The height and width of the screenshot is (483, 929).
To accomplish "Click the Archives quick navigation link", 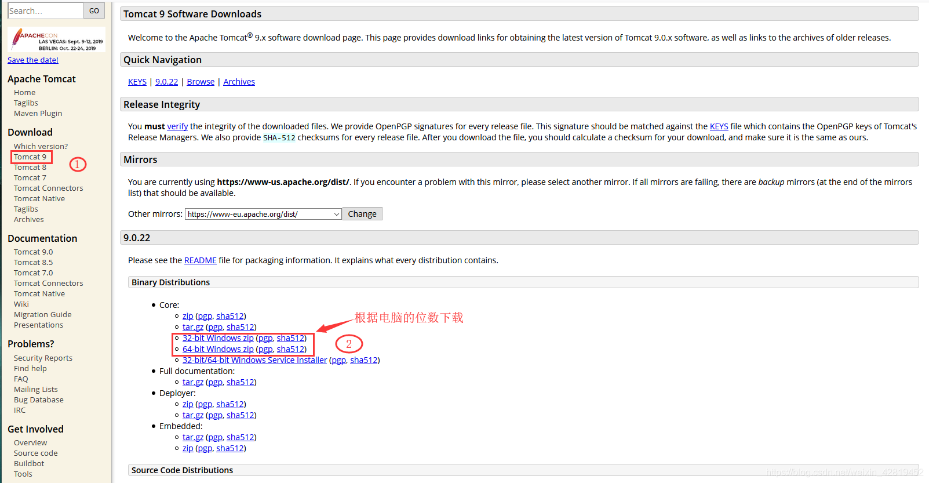I will pos(239,82).
